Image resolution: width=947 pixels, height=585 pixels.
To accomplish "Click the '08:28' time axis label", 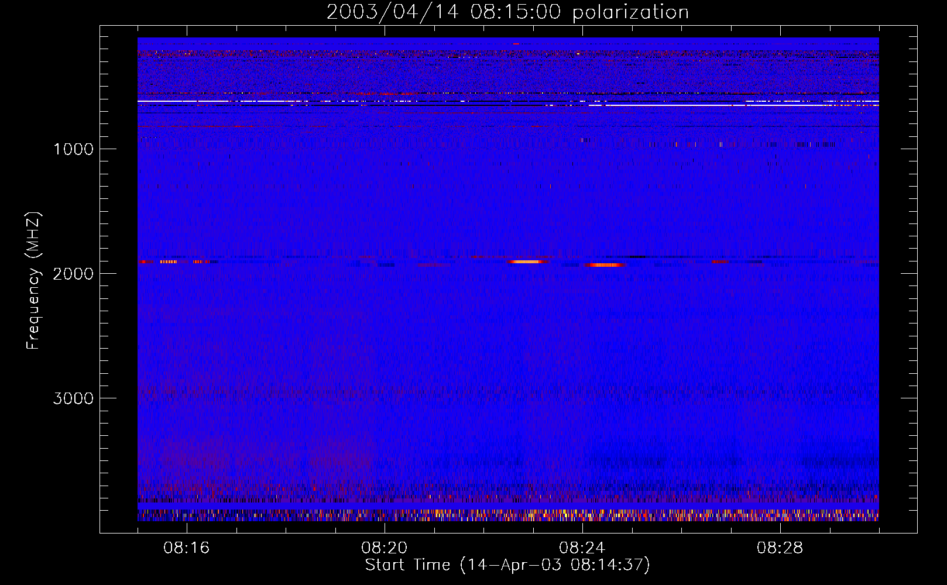I will click(780, 548).
